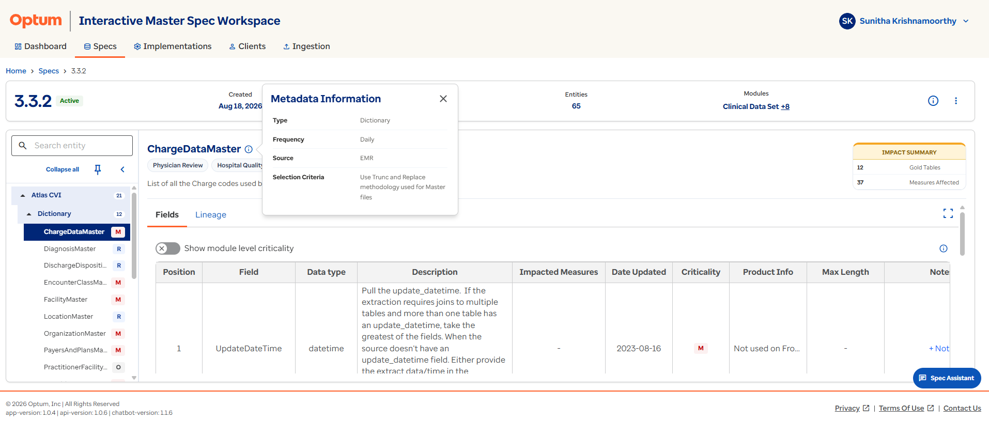989x421 pixels.
Task: Switch to the Fields tab
Action: coord(167,215)
